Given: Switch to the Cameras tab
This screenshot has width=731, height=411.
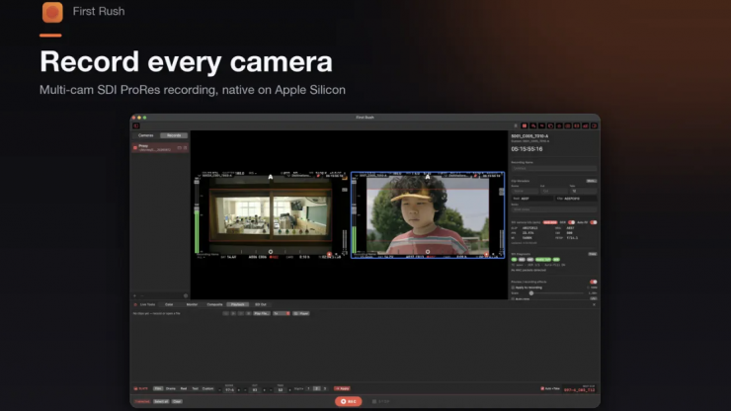Looking at the screenshot, I should pos(145,135).
